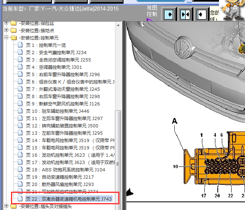Click connector pin label 22 on diagram

[231, 196]
